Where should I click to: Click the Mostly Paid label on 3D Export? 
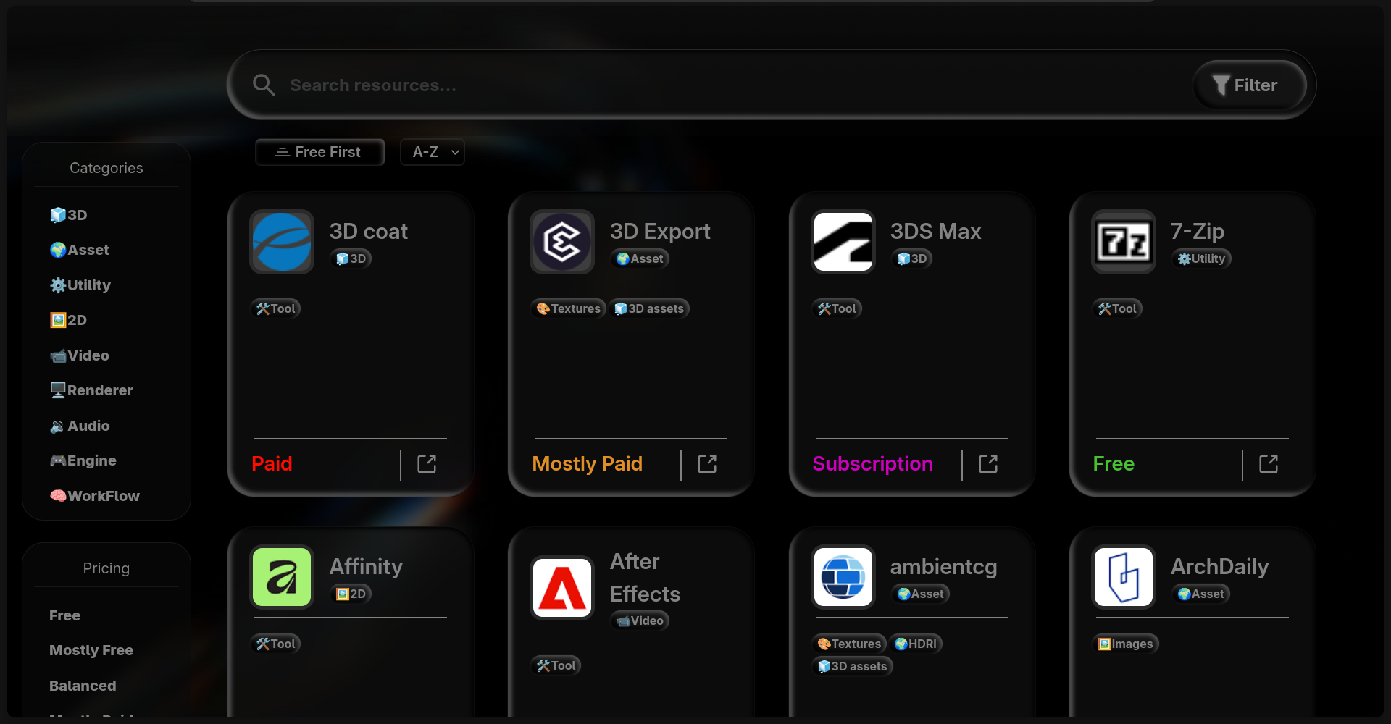tap(588, 464)
